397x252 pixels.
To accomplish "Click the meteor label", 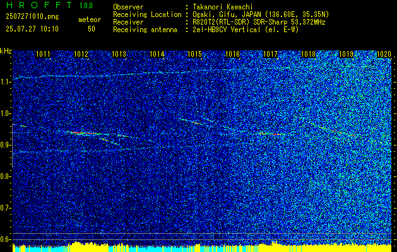I will [90, 20].
